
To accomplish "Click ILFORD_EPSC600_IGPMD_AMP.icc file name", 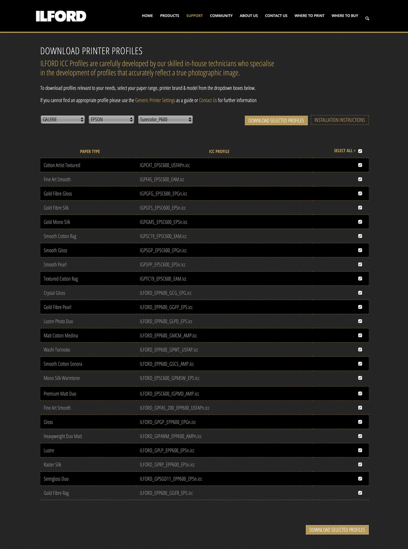I will pos(169,393).
